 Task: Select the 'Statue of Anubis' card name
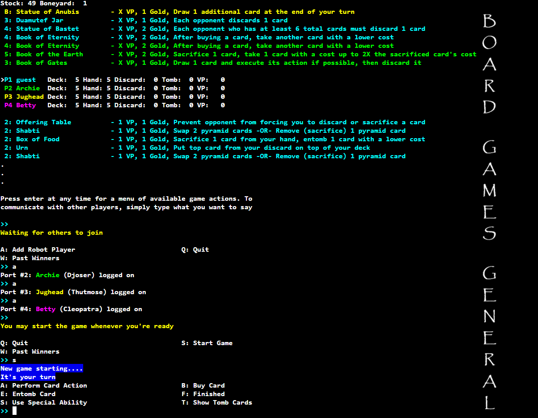[47, 12]
